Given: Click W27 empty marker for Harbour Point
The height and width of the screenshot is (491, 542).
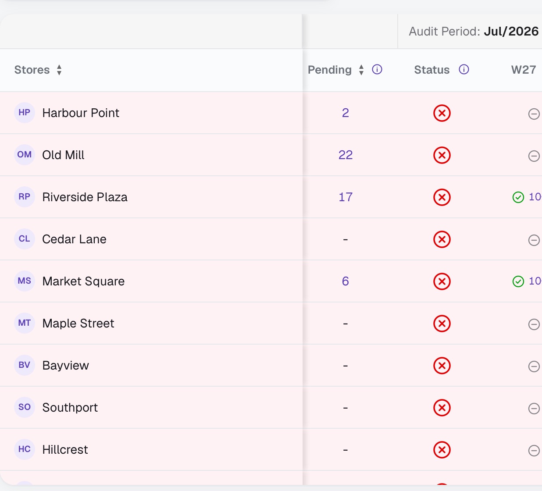Looking at the screenshot, I should click(x=534, y=114).
